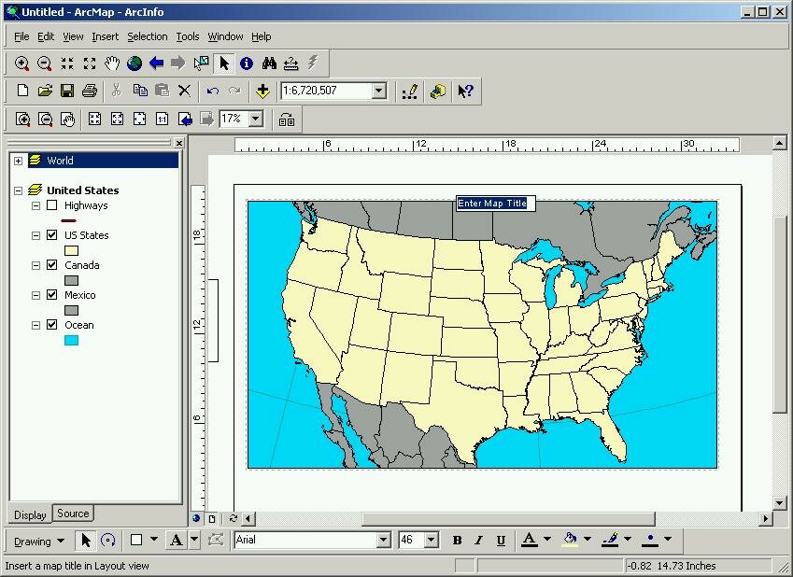Image resolution: width=793 pixels, height=577 pixels.
Task: Open the Find binoculars tool
Action: [269, 63]
